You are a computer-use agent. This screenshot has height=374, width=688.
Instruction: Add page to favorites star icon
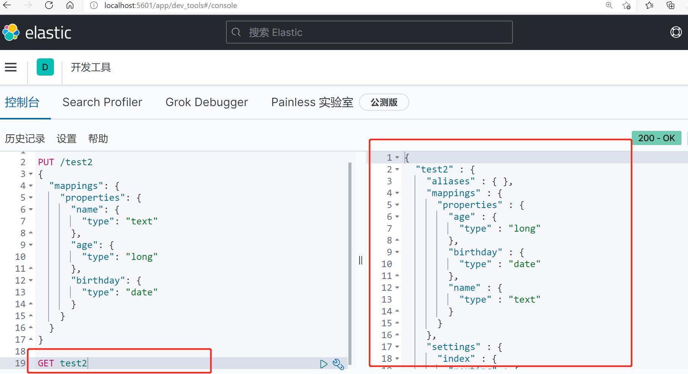(x=627, y=5)
